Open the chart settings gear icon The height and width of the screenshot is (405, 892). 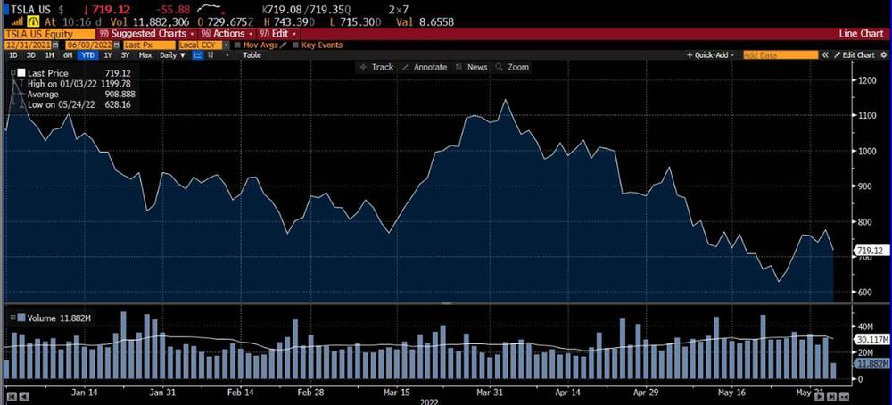click(883, 55)
